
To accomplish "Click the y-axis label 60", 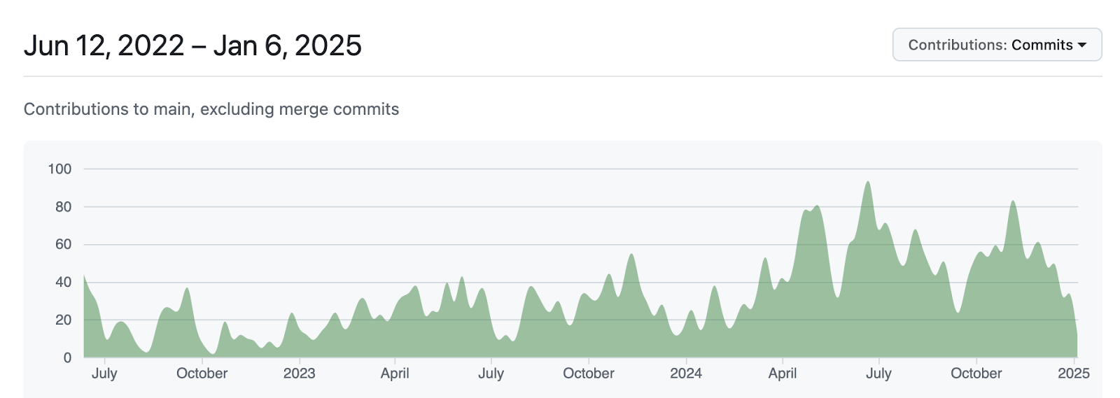I will [63, 244].
